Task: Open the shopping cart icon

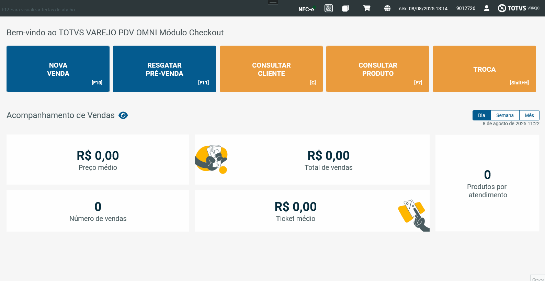Action: pyautogui.click(x=367, y=8)
